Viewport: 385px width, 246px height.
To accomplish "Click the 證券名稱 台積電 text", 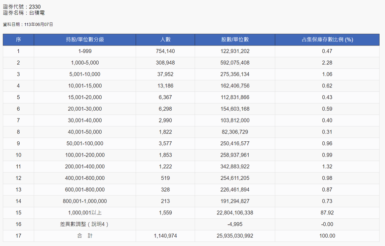I will (24, 13).
